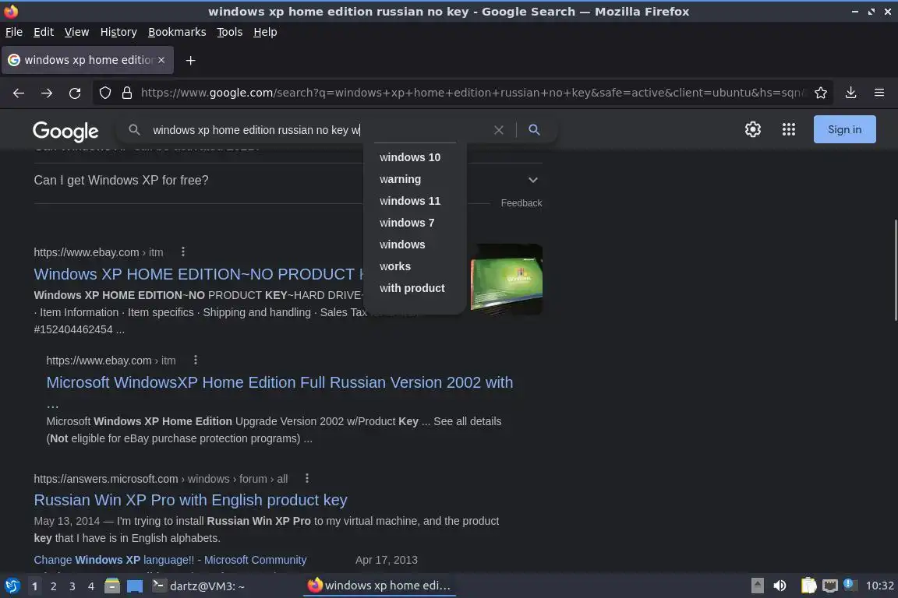This screenshot has width=898, height=598.
Task: Open the Firefox hamburger application menu
Action: (879, 93)
